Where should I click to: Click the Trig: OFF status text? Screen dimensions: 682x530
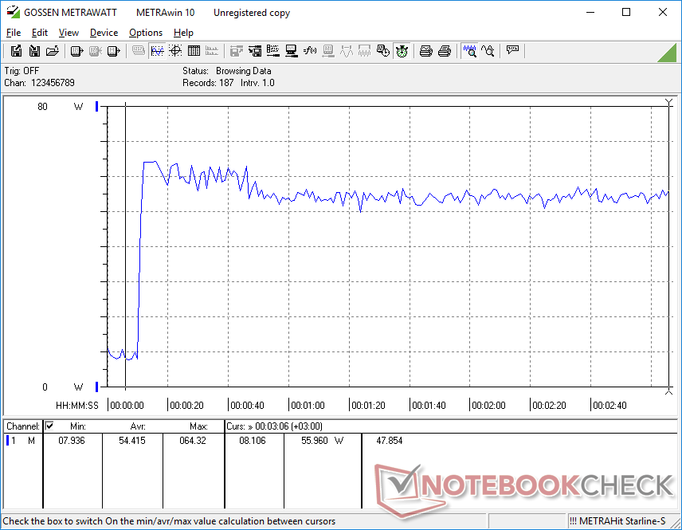point(22,70)
